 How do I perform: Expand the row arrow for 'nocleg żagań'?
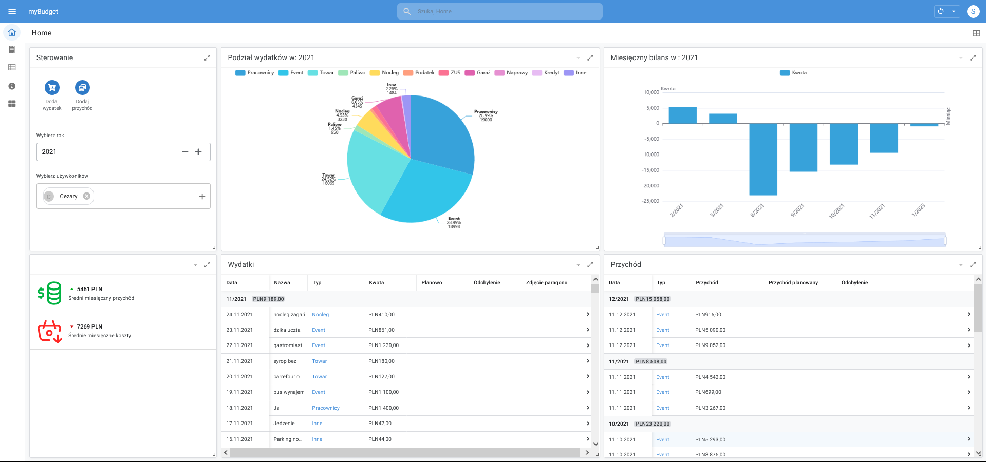tap(588, 314)
